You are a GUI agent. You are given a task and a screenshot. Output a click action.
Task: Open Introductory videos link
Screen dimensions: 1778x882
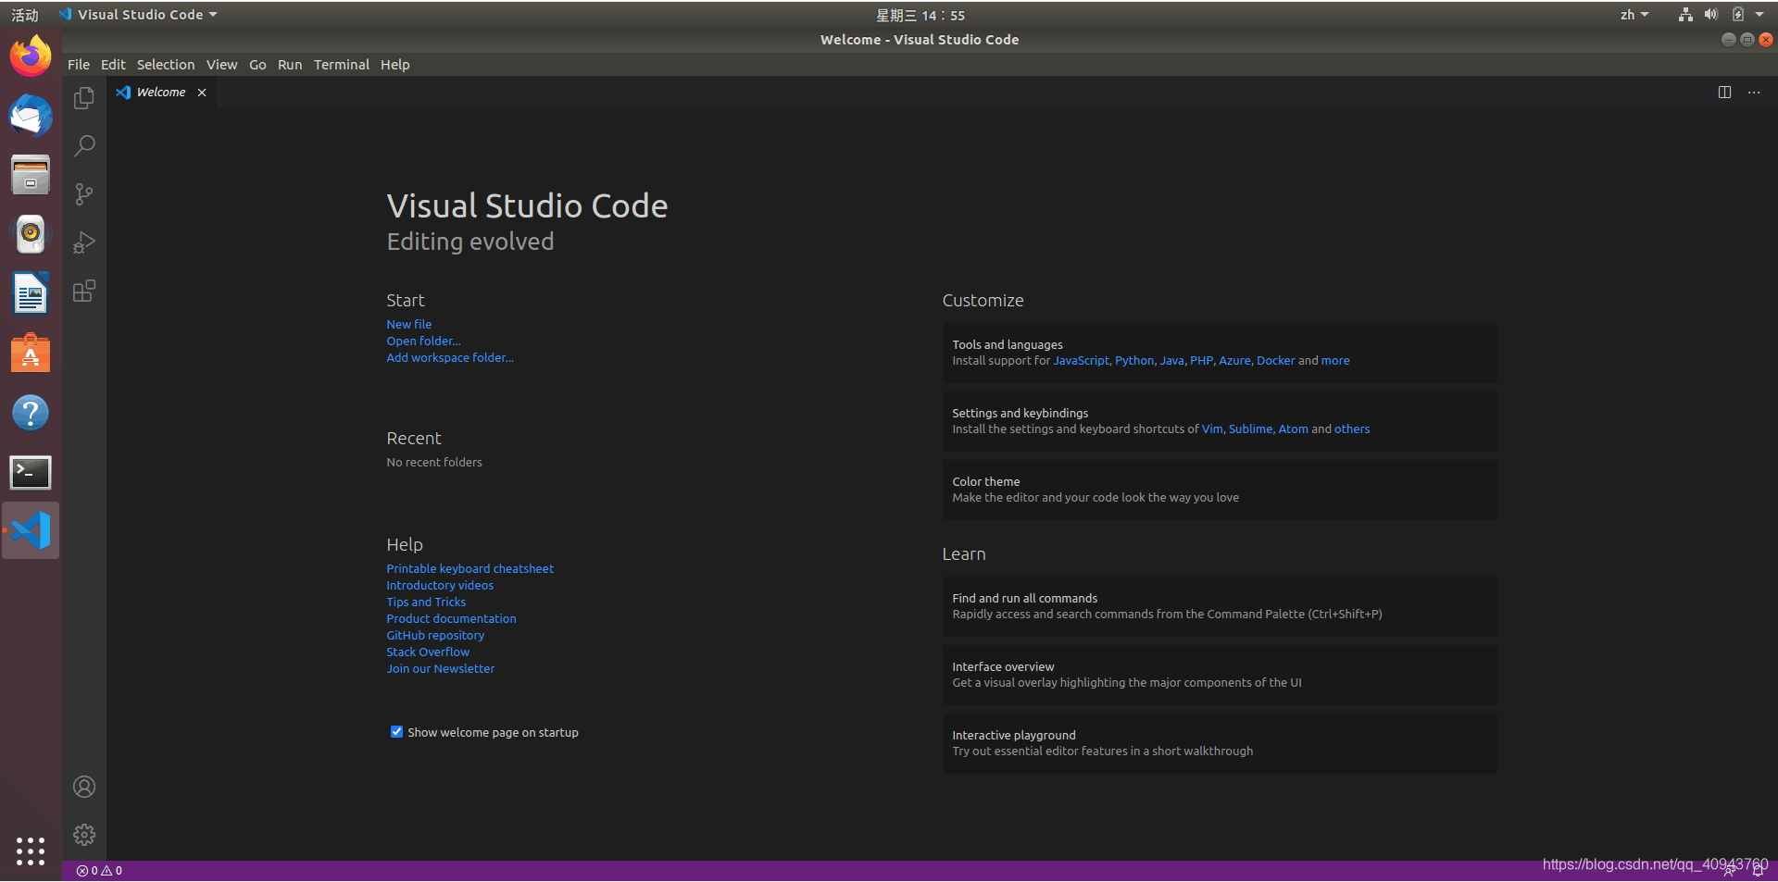440,586
